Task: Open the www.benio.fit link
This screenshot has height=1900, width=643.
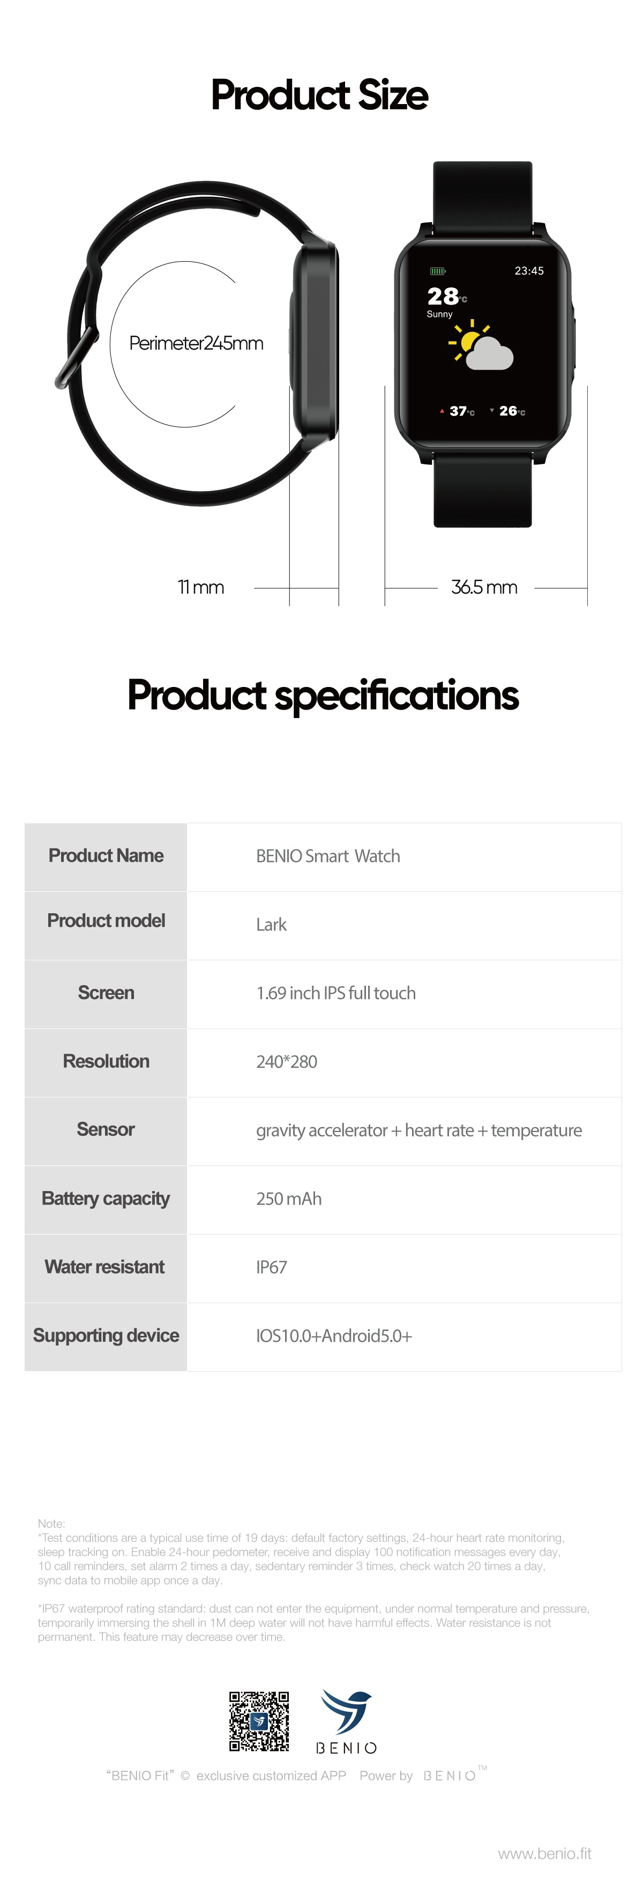Action: pyautogui.click(x=544, y=1853)
